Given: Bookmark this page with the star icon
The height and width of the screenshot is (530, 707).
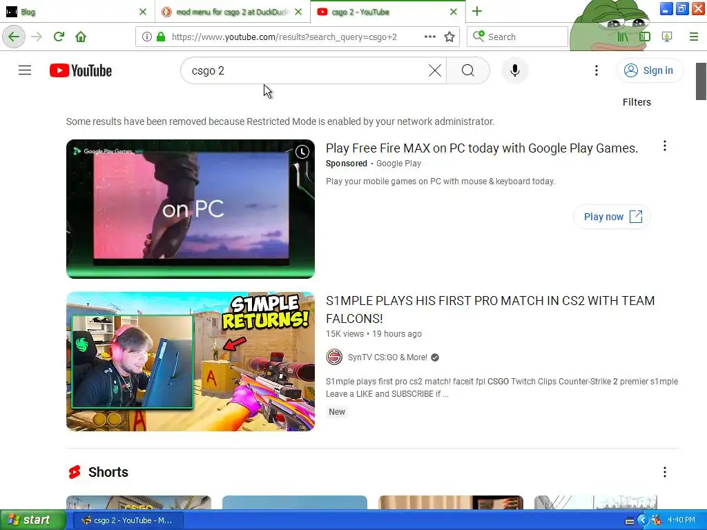Looking at the screenshot, I should (x=449, y=37).
